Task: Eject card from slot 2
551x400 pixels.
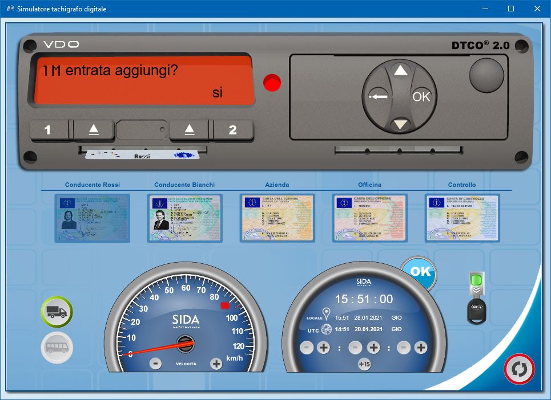Action: coord(190,130)
